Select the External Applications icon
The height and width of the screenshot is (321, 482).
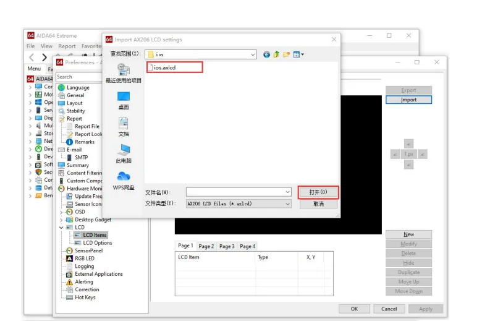click(x=69, y=274)
